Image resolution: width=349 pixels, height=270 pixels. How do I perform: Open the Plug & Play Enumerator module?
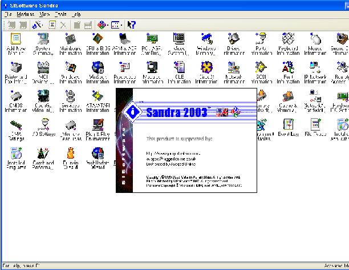pyautogui.click(x=98, y=130)
